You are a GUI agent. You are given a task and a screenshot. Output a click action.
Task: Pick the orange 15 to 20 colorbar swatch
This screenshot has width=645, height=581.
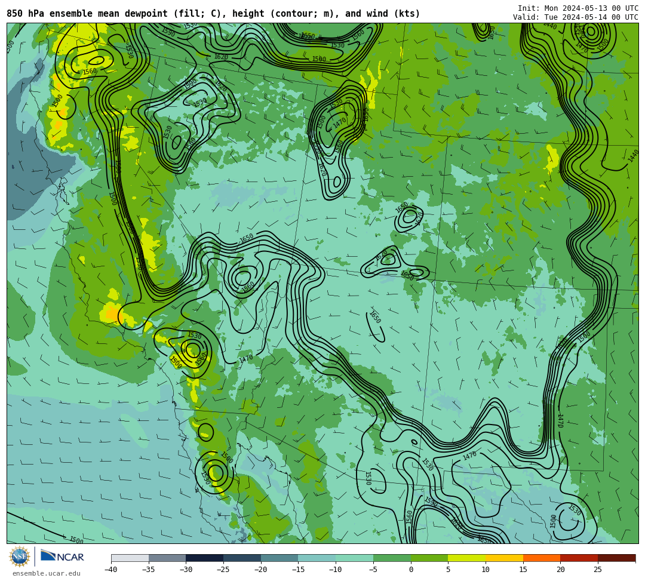pos(542,558)
